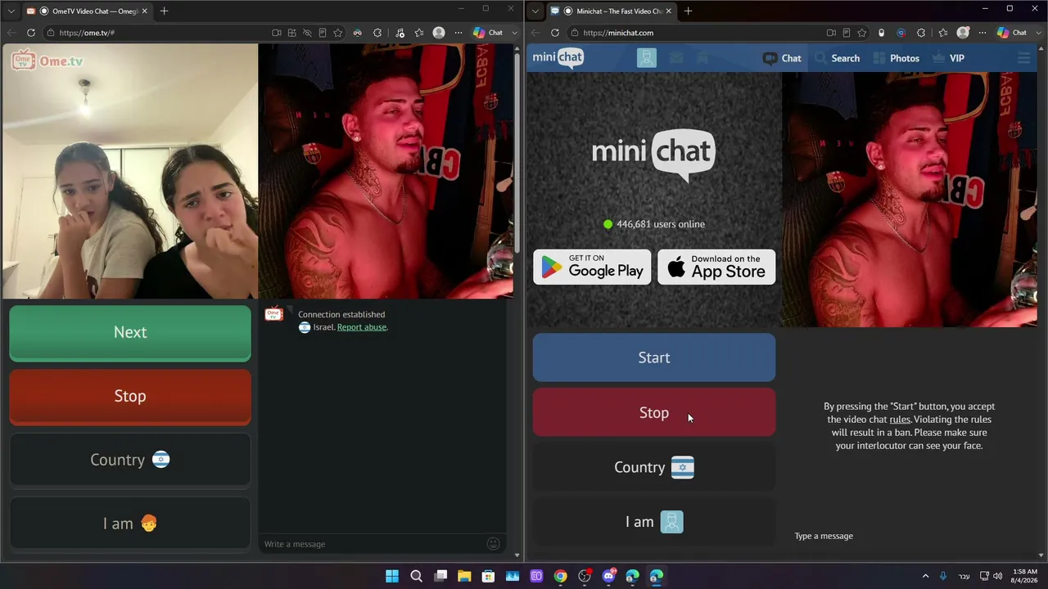Open Extensions puzzle icon in Minichat browser window
Screen dimensions: 1048x589
tap(921, 33)
